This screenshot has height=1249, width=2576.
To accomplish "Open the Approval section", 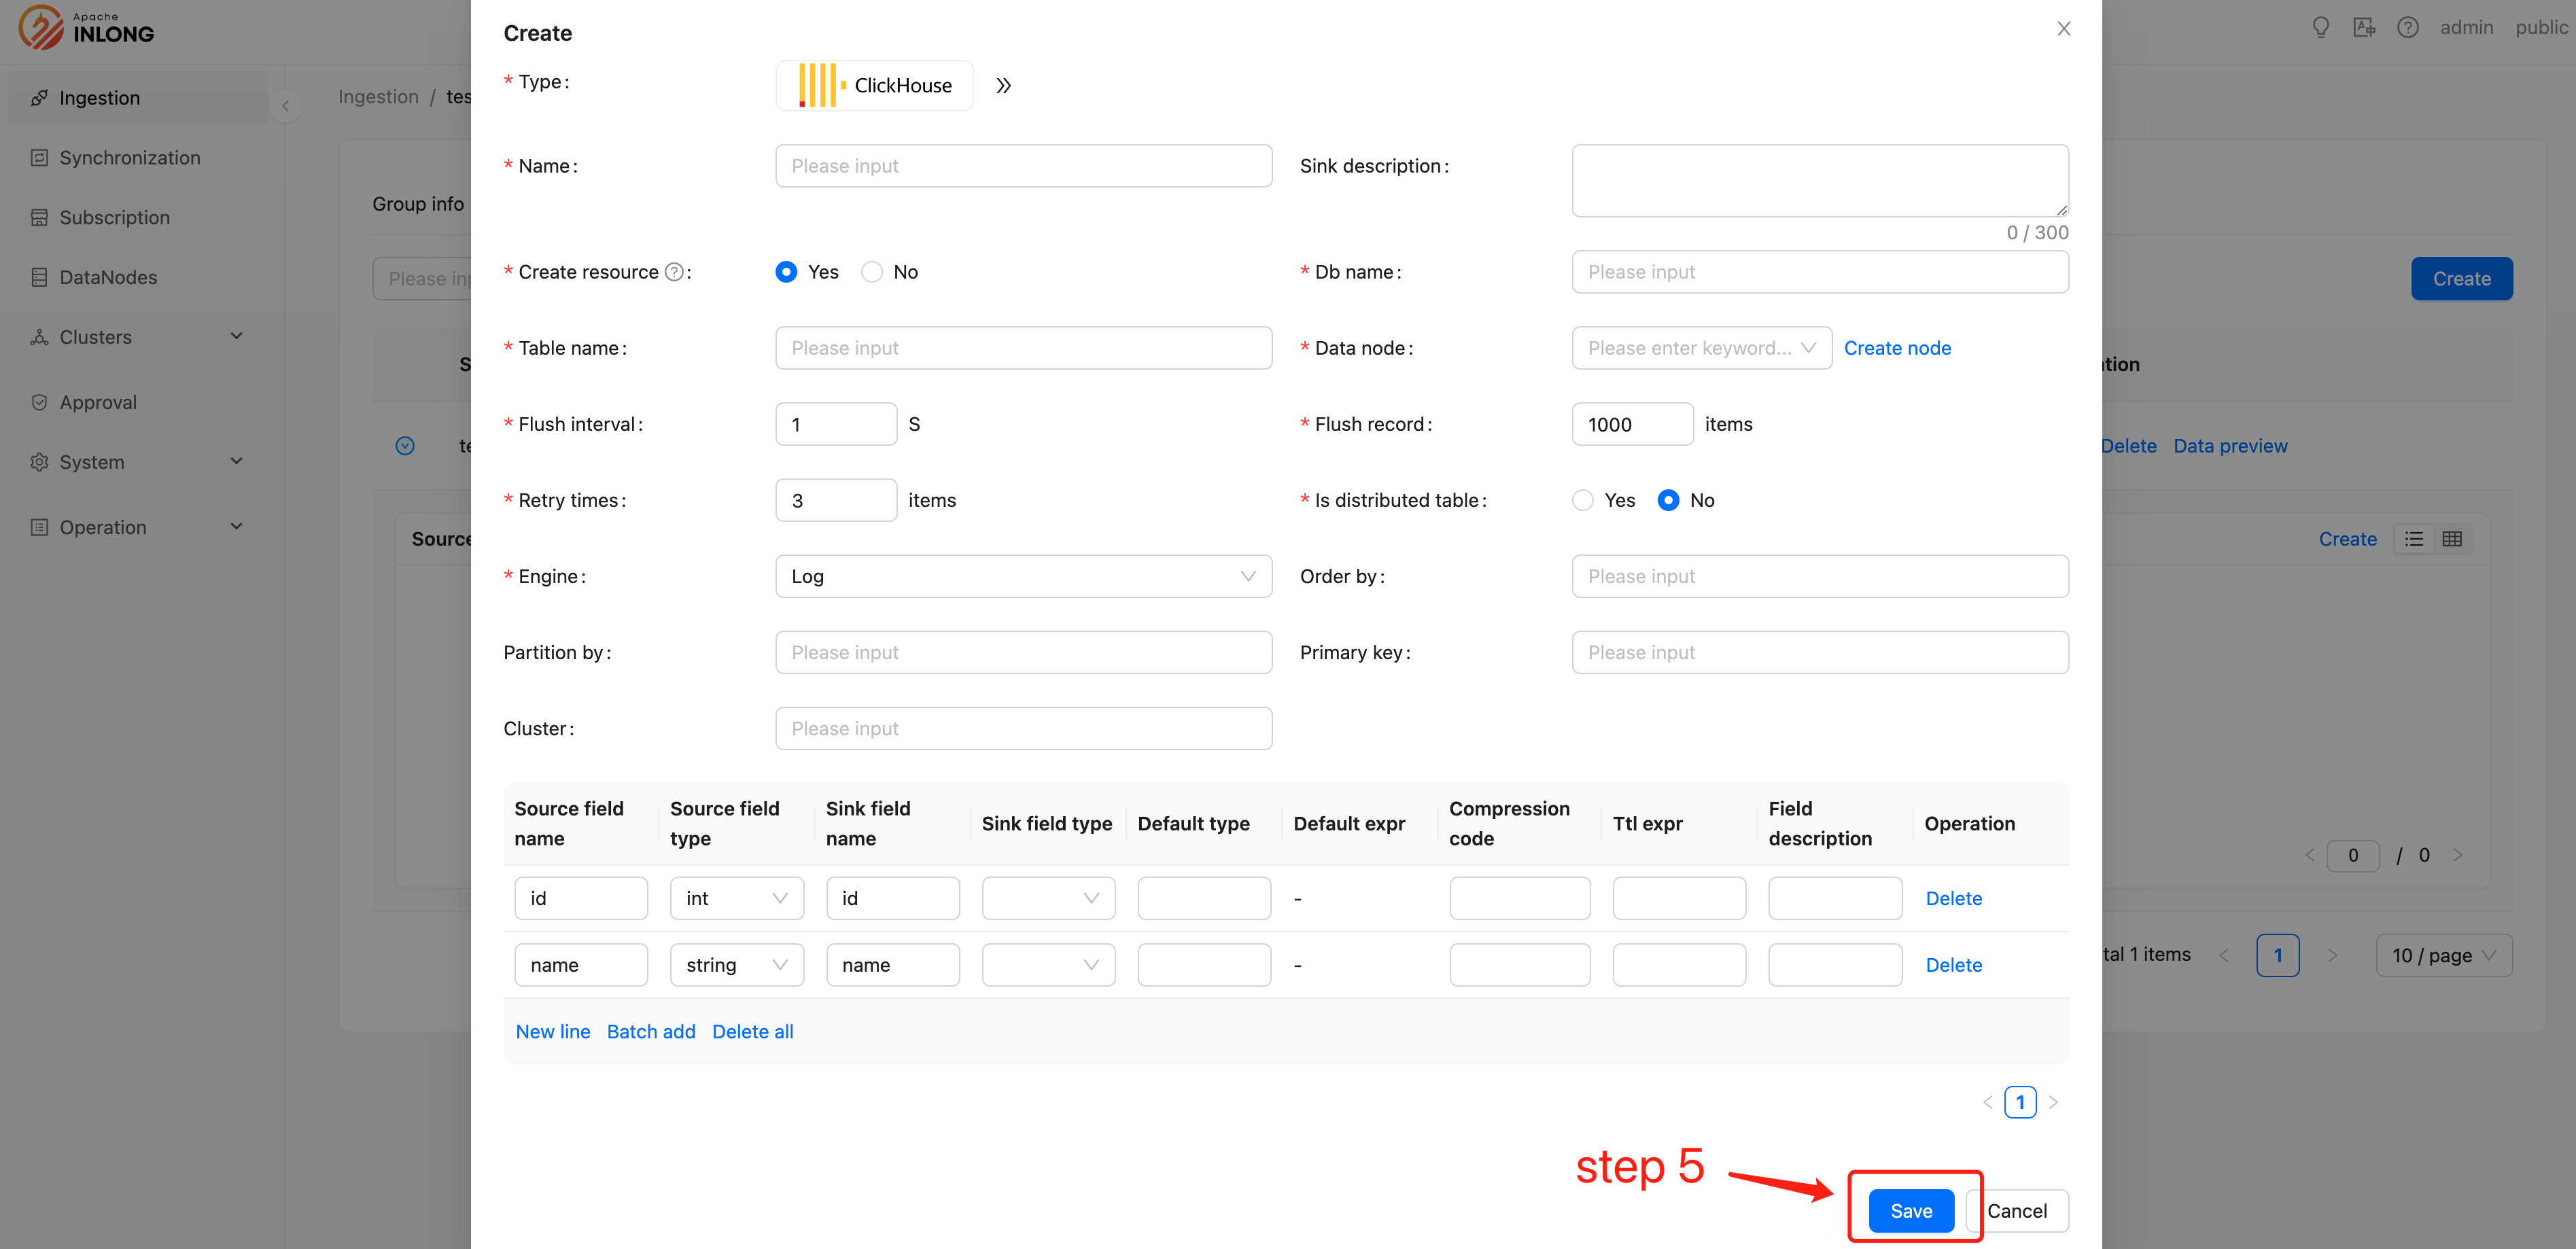I will click(x=97, y=401).
